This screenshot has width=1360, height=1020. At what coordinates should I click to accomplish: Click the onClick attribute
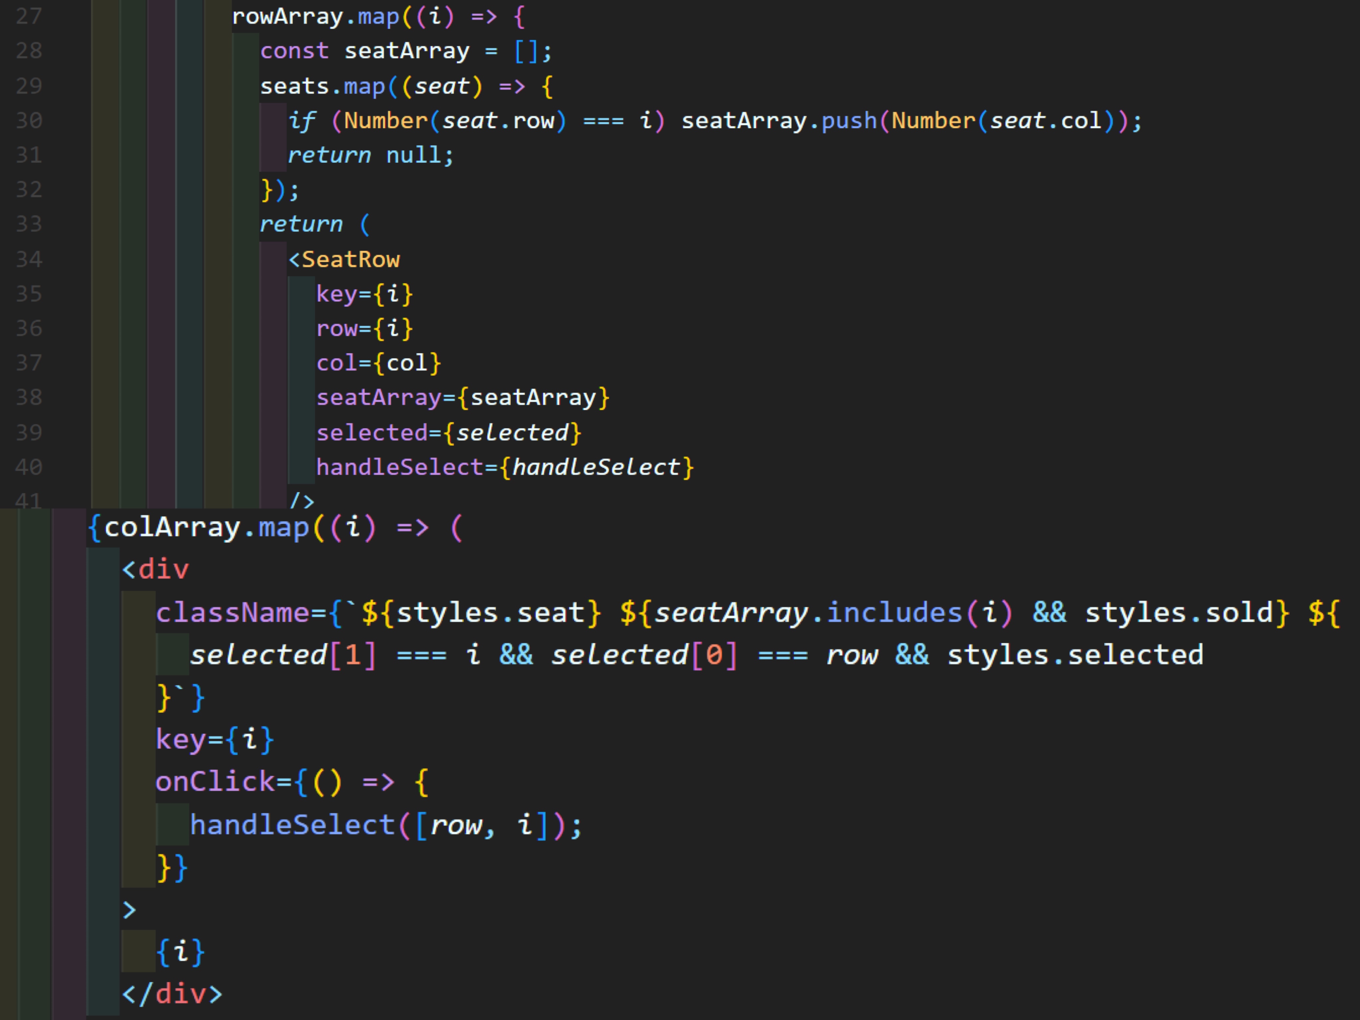coord(215,782)
